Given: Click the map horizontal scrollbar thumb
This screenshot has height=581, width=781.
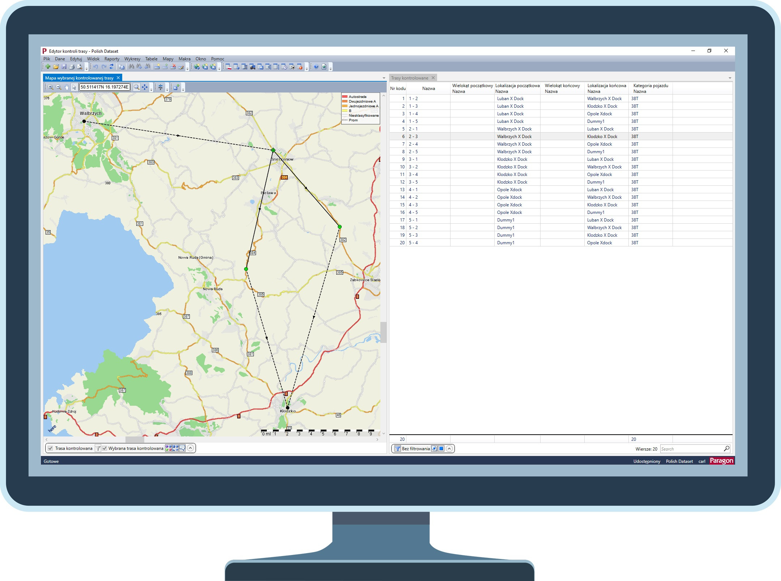Looking at the screenshot, I should [x=135, y=440].
